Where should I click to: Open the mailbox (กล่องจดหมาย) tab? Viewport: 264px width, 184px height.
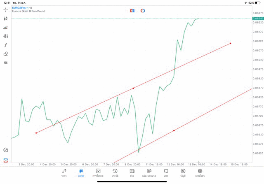149,172
